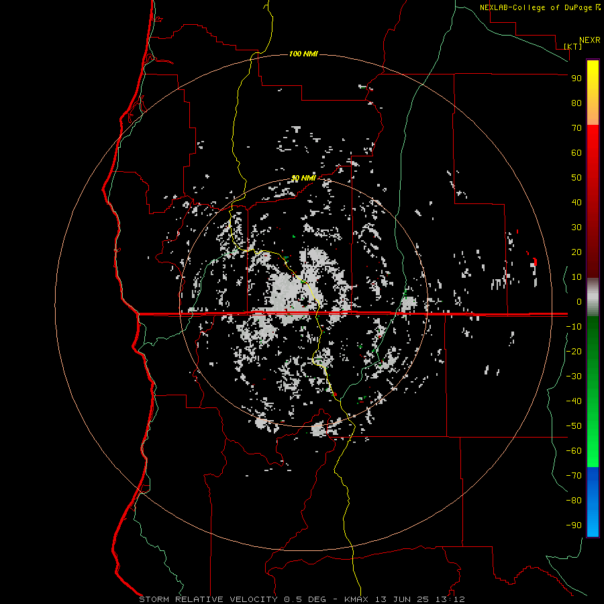Viewport: 604px width, 604px height.
Task: Click the 100 NMI range ring label
Action: (x=303, y=54)
